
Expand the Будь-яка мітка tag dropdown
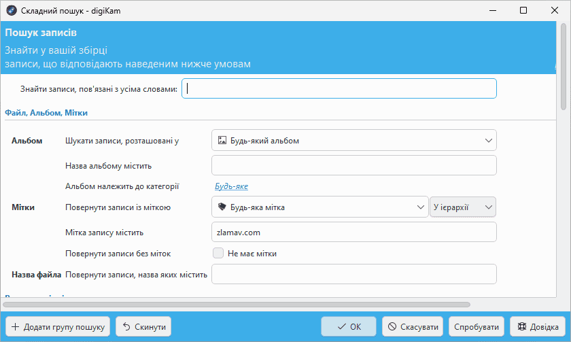(x=319, y=207)
